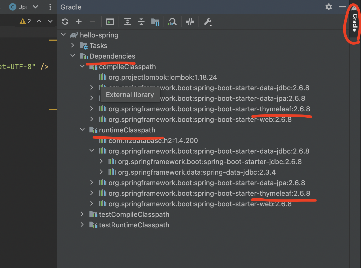Reload all Gradle projects
The image size is (361, 268).
point(65,22)
